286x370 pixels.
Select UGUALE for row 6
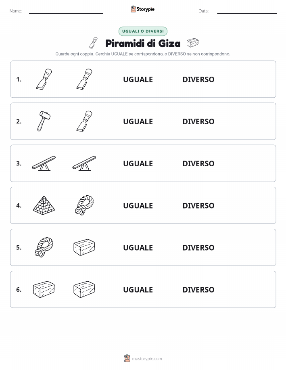pyautogui.click(x=138, y=290)
